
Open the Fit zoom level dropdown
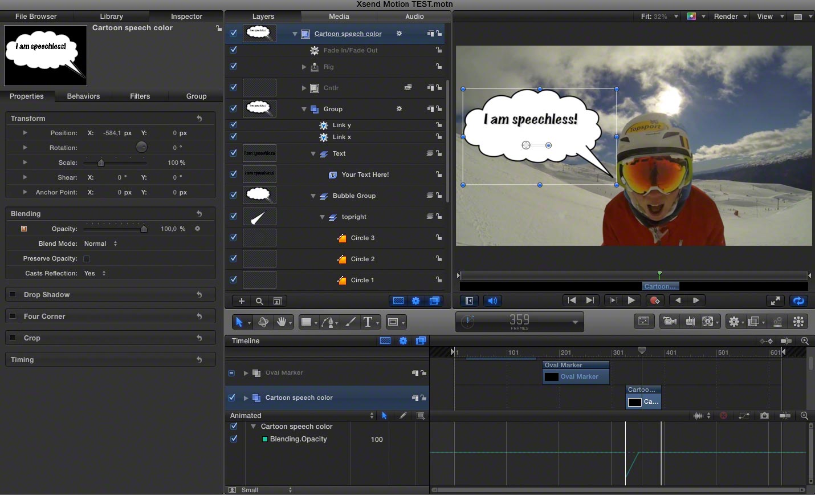tap(659, 17)
